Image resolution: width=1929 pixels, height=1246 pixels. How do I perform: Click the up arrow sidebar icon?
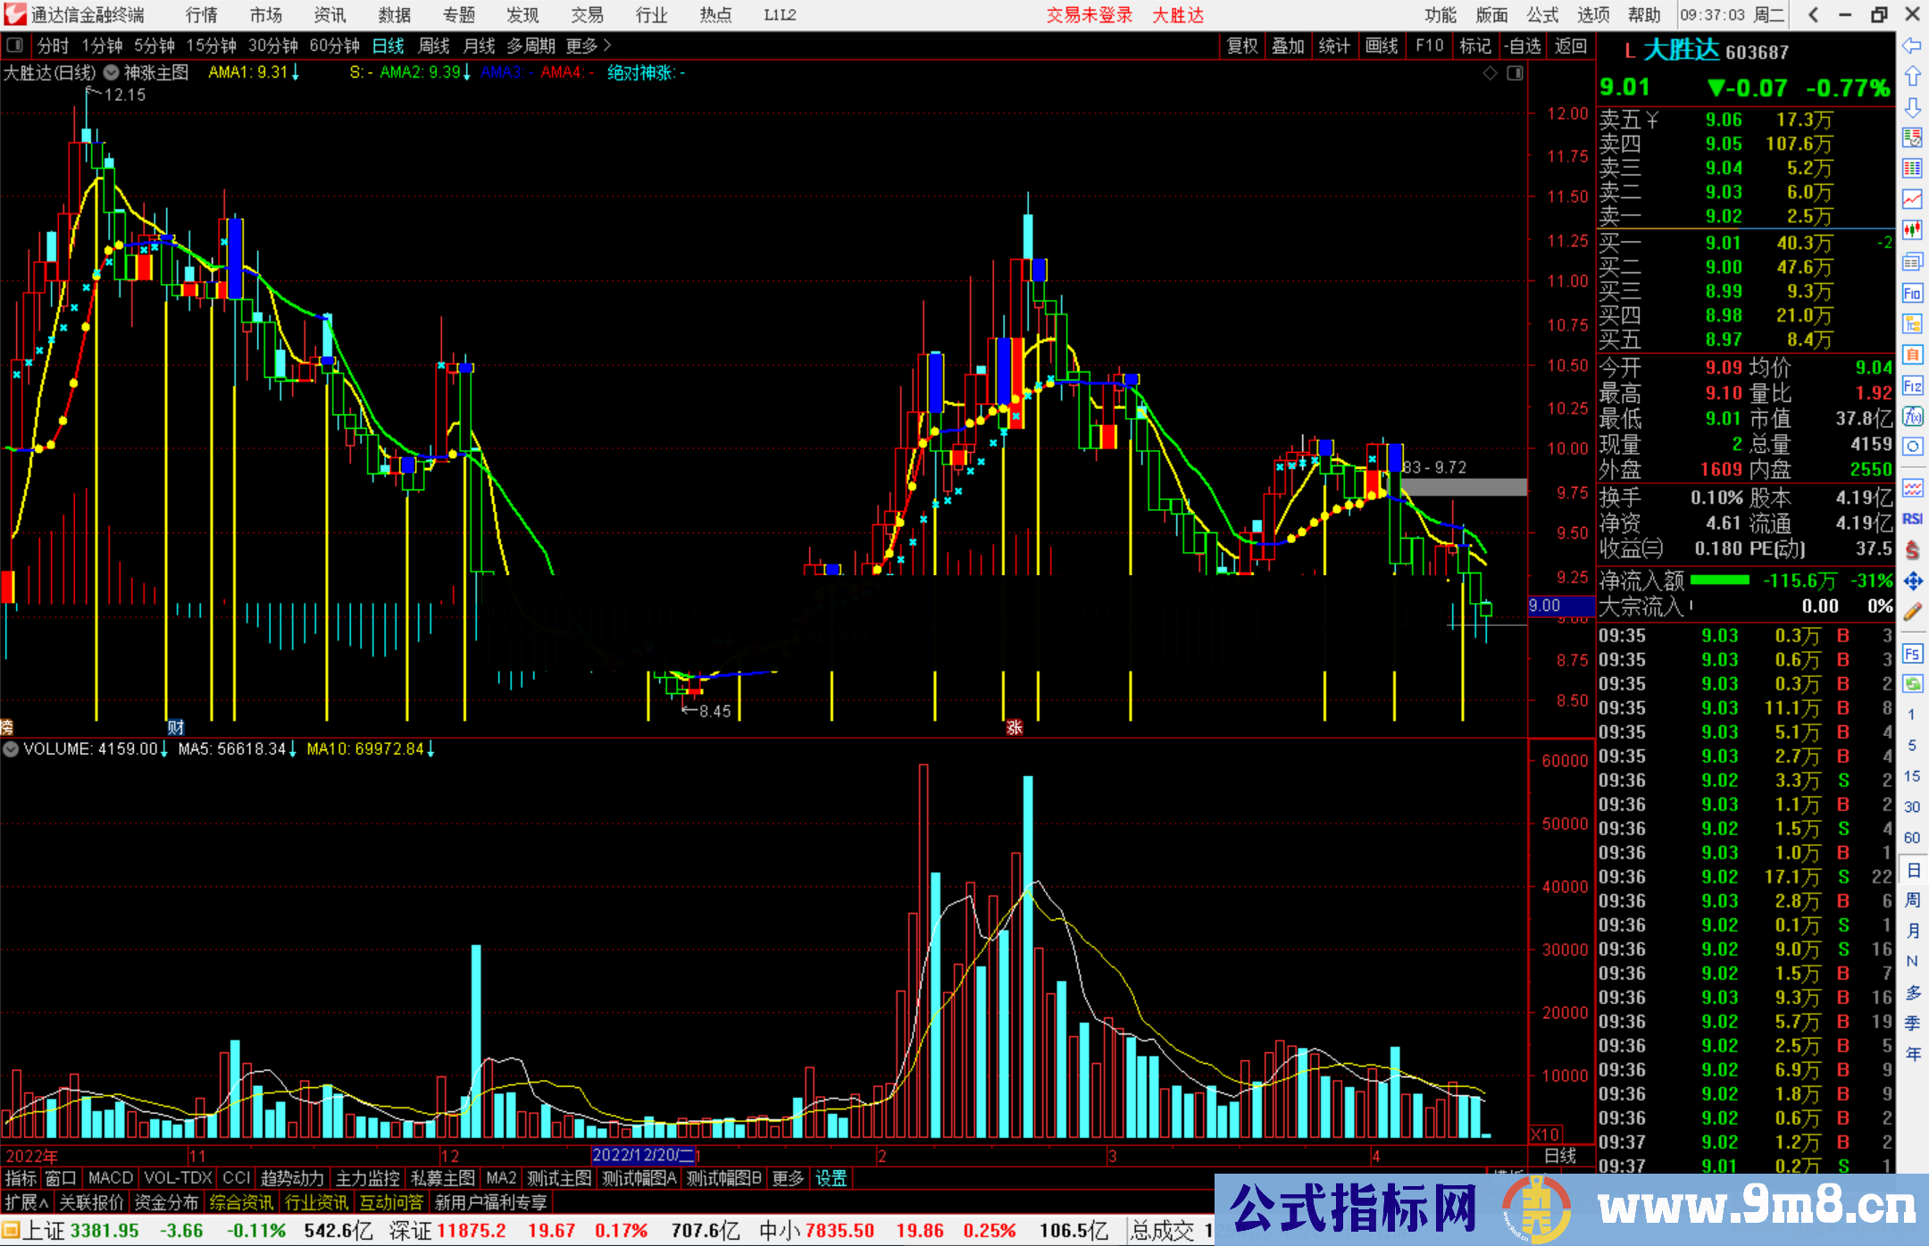tap(1912, 76)
